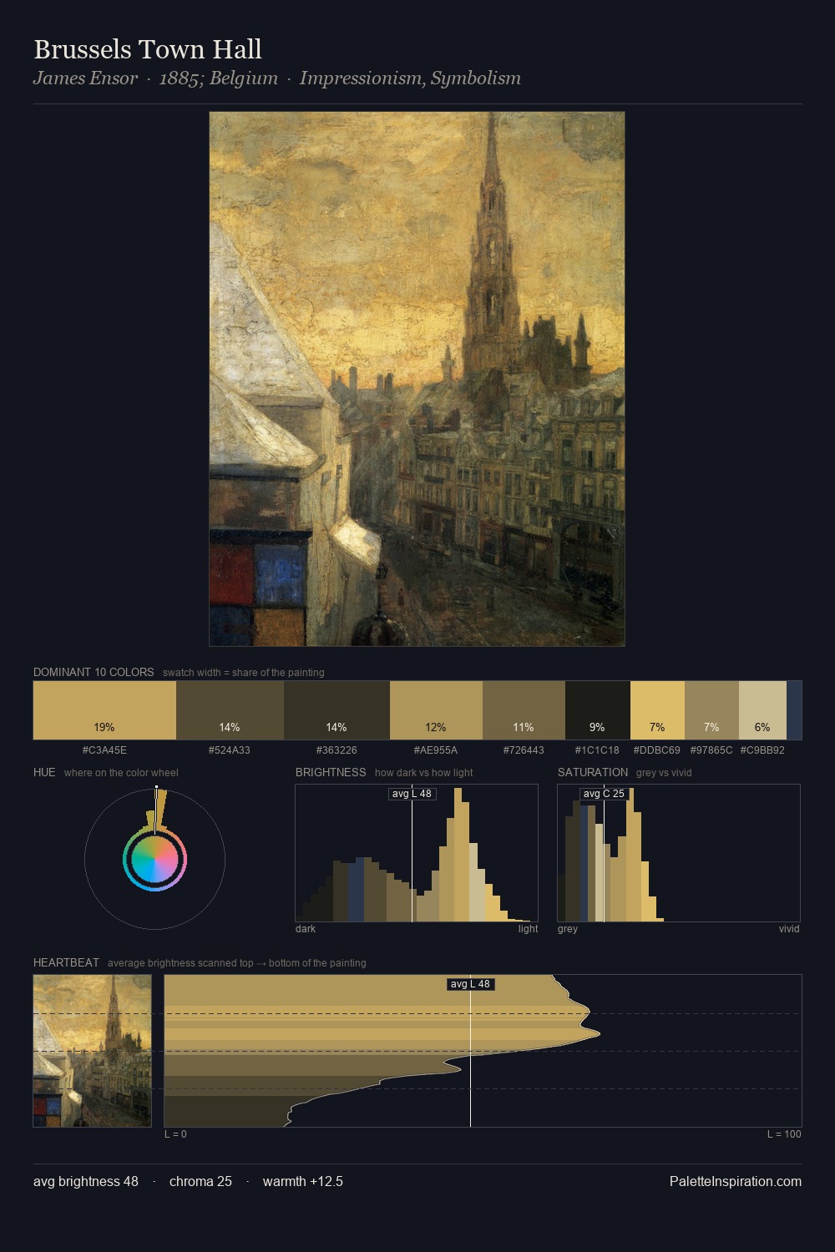The width and height of the screenshot is (835, 1252).
Task: Choose the #C9BB92 6% swatch
Action: (762, 710)
